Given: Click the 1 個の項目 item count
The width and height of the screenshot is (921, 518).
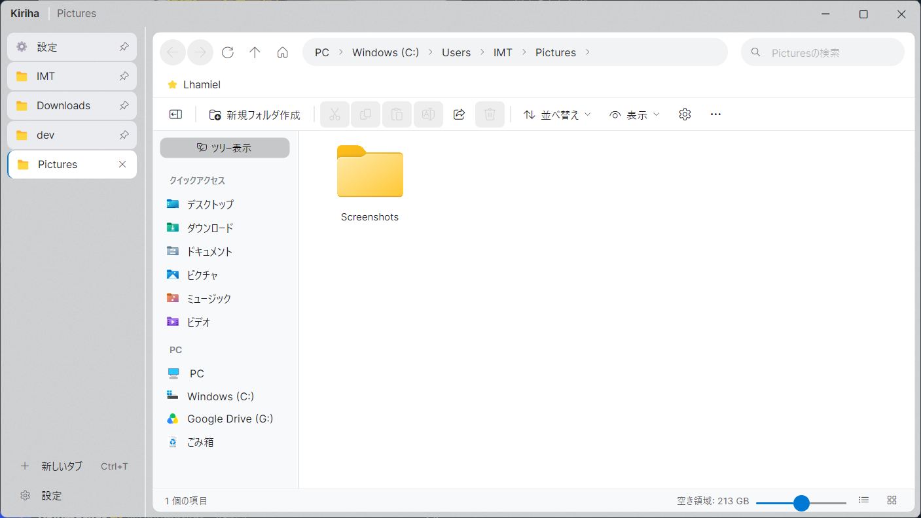Looking at the screenshot, I should [187, 501].
